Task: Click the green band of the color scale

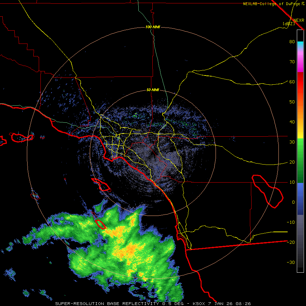Action: point(300,160)
